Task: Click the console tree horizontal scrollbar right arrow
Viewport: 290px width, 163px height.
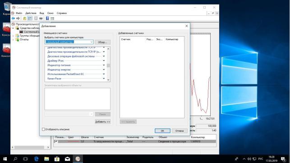Action: pyautogui.click(x=48, y=148)
